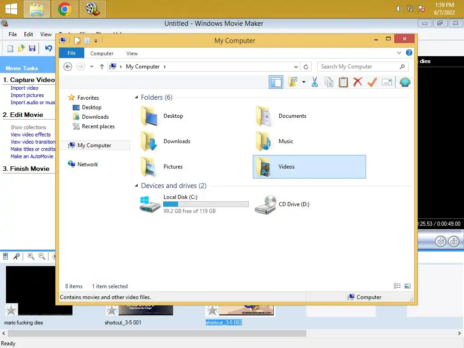Go back with the Back arrow
Image resolution: width=464 pixels, height=348 pixels.
(x=68, y=67)
